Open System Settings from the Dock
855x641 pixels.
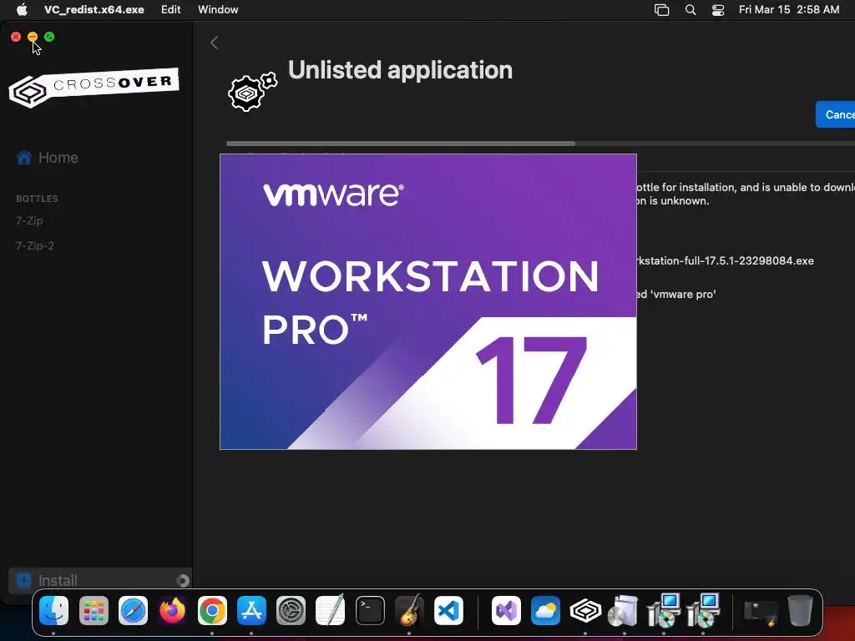(x=291, y=610)
